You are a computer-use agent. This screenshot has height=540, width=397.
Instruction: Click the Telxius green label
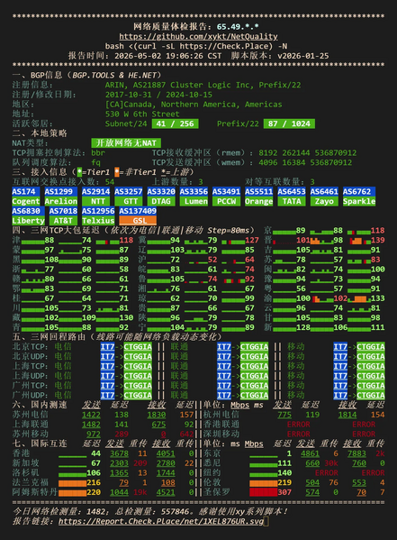(98, 220)
